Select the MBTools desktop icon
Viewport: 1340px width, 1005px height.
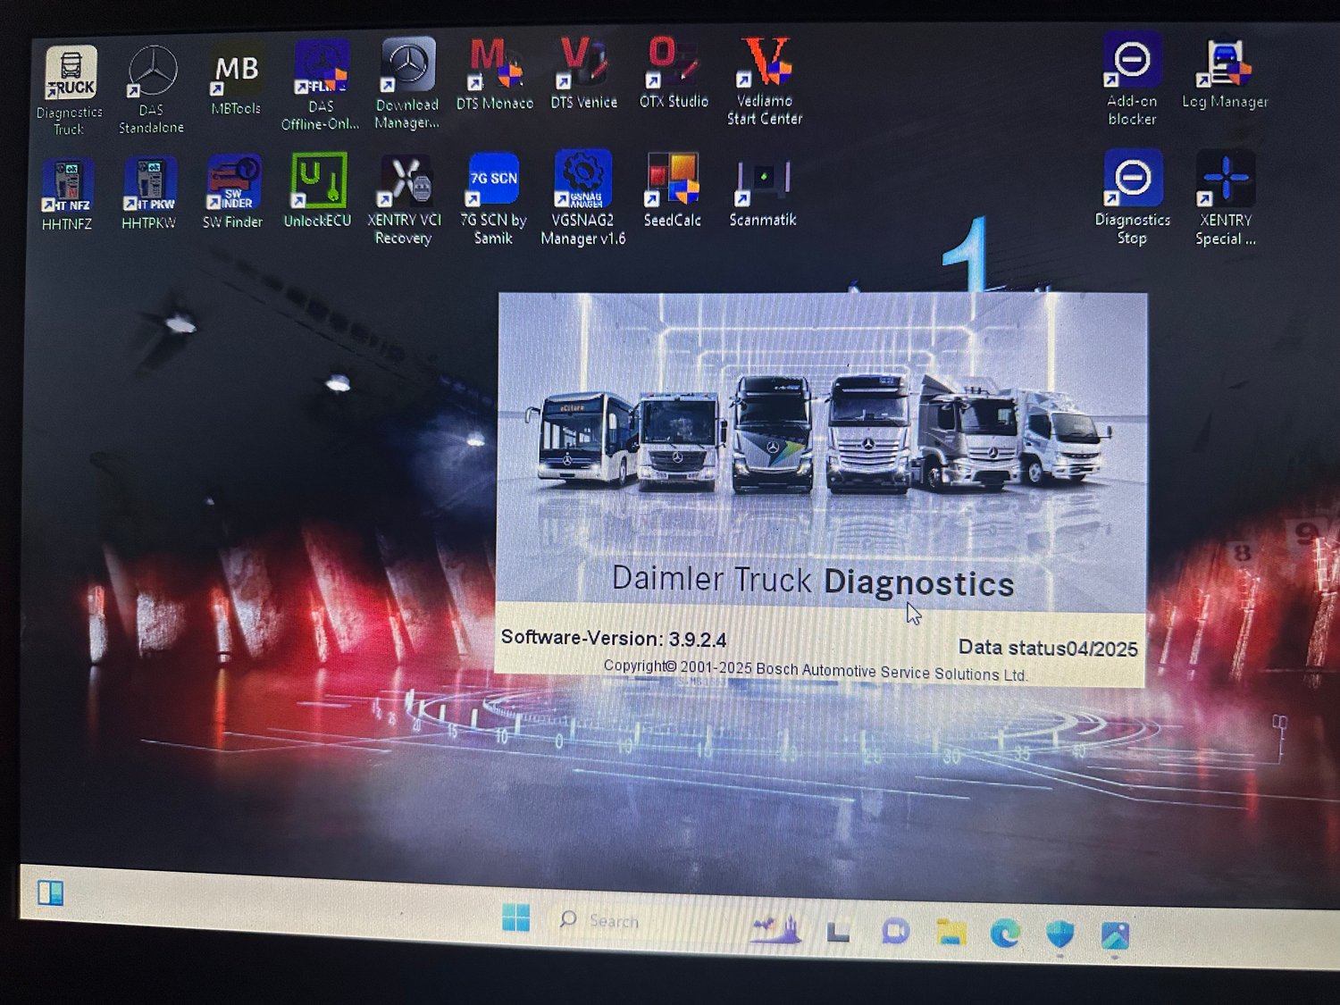[x=236, y=80]
